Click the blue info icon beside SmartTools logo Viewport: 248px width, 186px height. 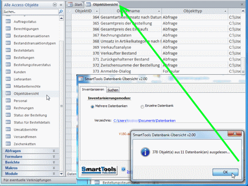(123, 169)
